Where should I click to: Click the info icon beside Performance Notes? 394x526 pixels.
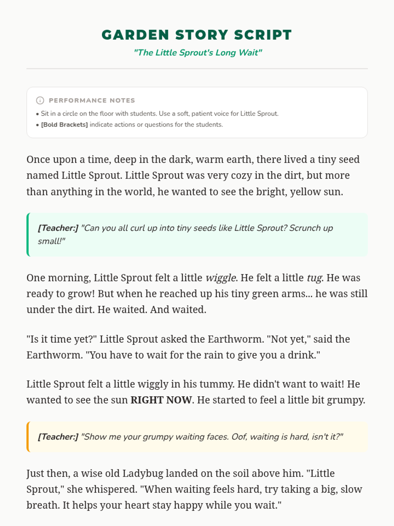(40, 101)
